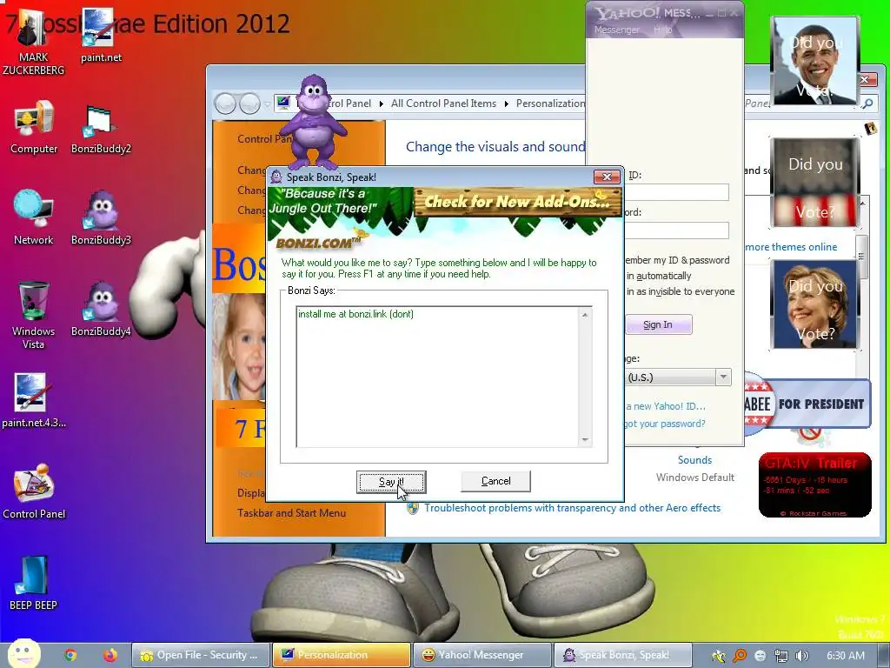Open the Troubleshoot transparency problems link
This screenshot has height=668, width=890.
572,508
